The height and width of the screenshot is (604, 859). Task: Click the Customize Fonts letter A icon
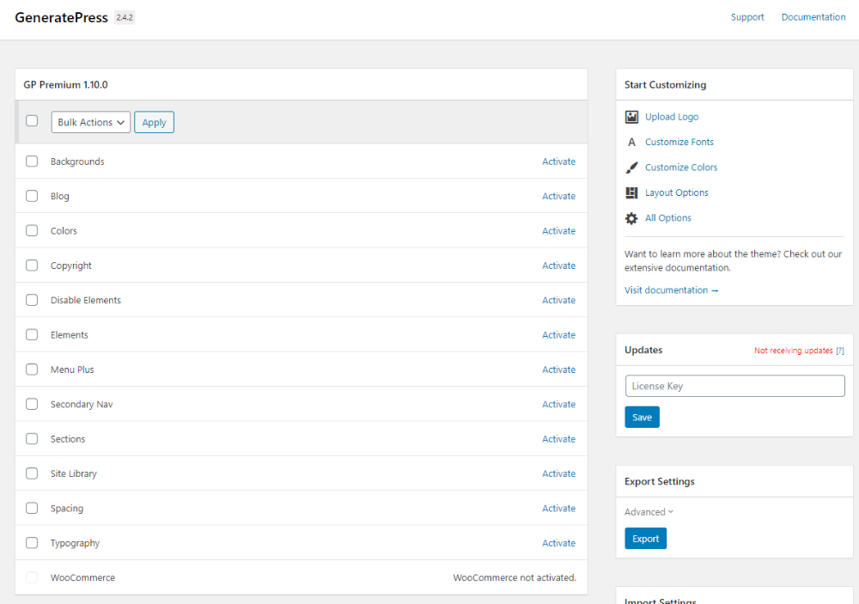click(x=631, y=142)
